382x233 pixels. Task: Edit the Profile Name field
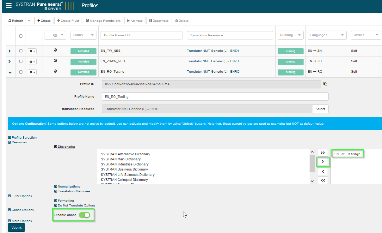click(215, 96)
